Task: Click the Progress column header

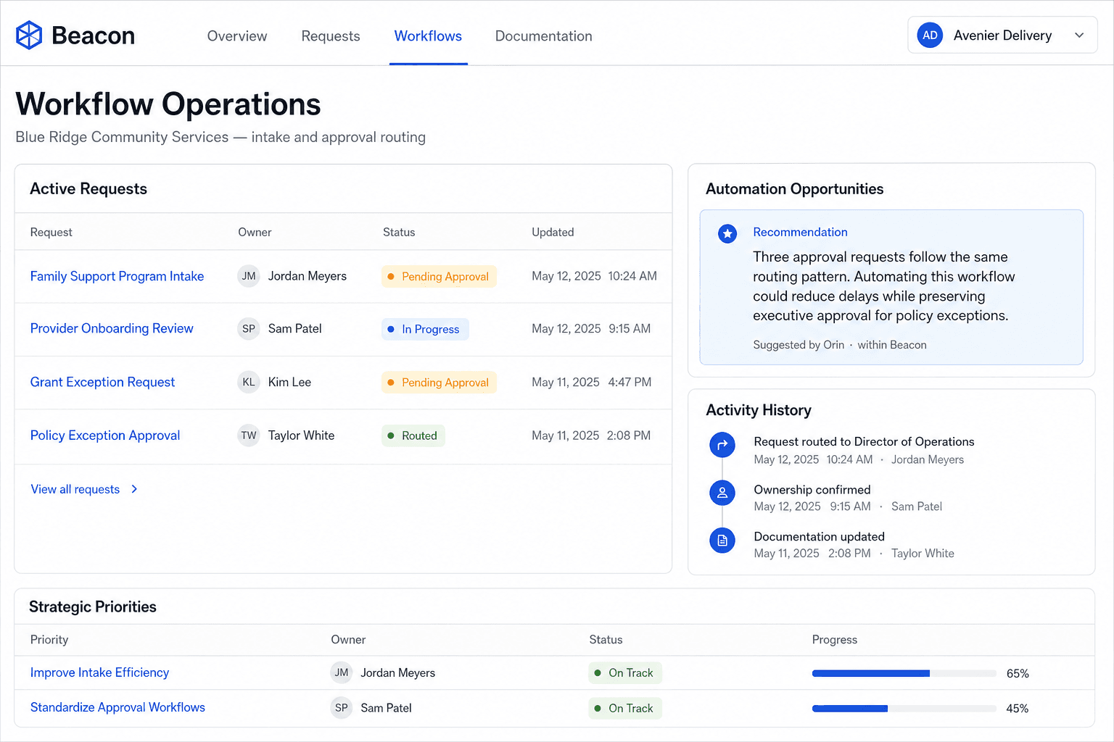Action: click(835, 639)
